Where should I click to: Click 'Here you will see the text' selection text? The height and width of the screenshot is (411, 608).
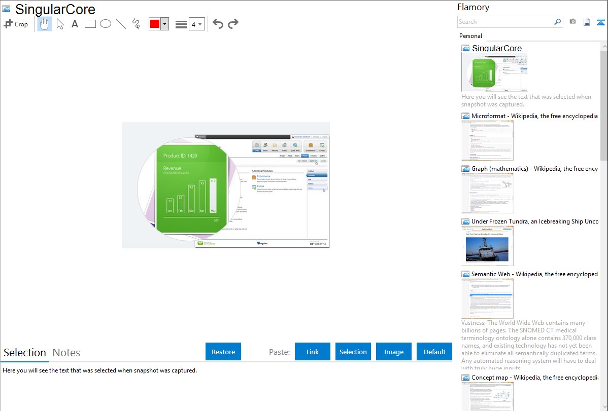[x=99, y=371]
